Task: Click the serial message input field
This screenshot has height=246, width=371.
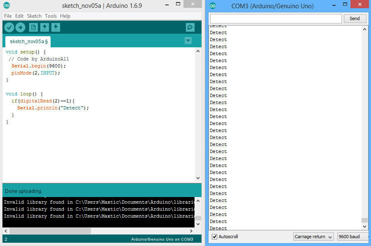Action: click(x=276, y=19)
